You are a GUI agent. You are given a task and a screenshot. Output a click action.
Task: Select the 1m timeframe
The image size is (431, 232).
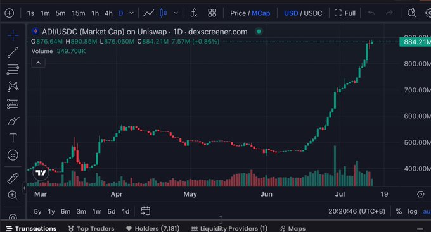click(x=45, y=13)
